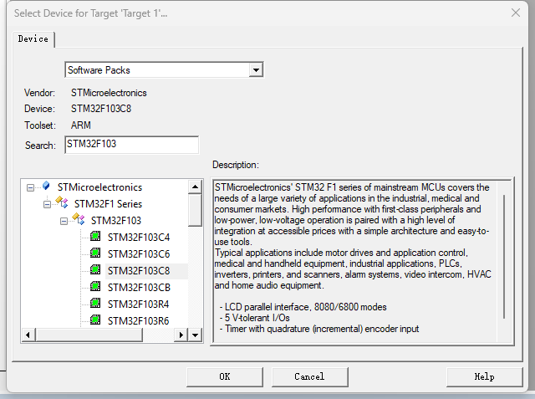Screen dimensions: 535x399
Task: Click the 'STM32F103C8' Device value text
Action: [x=101, y=109]
